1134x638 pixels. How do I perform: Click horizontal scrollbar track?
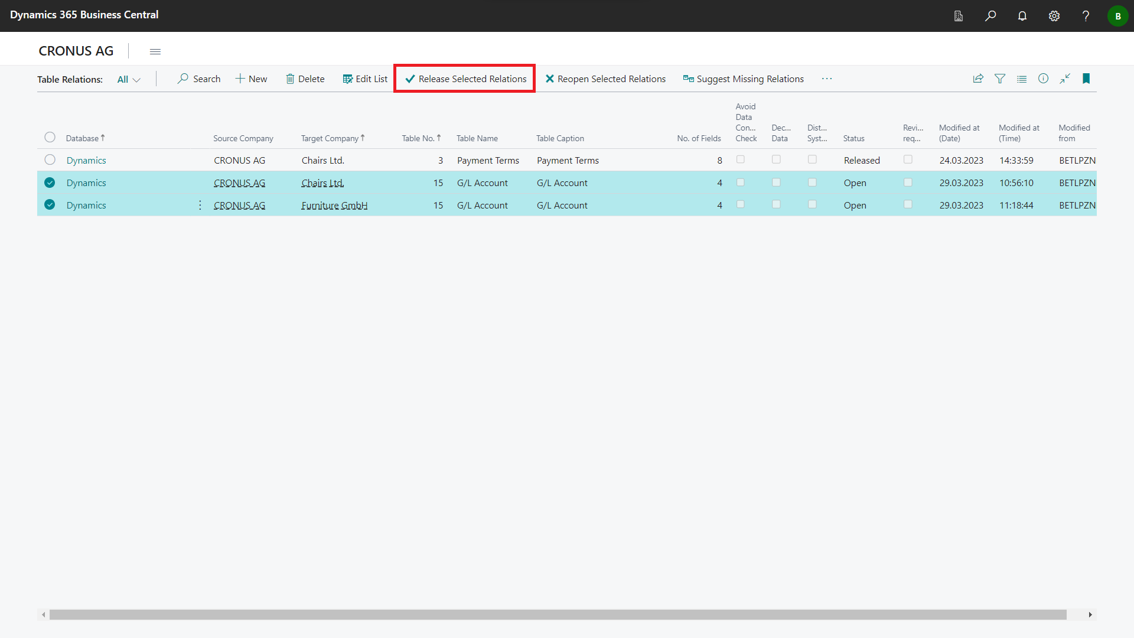[558, 615]
